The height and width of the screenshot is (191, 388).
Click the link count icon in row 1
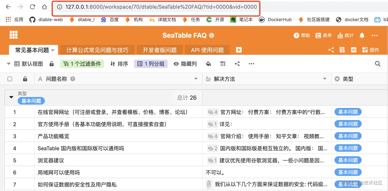(x=213, y=112)
